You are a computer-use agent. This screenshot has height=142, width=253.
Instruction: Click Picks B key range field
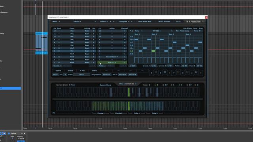199,66
